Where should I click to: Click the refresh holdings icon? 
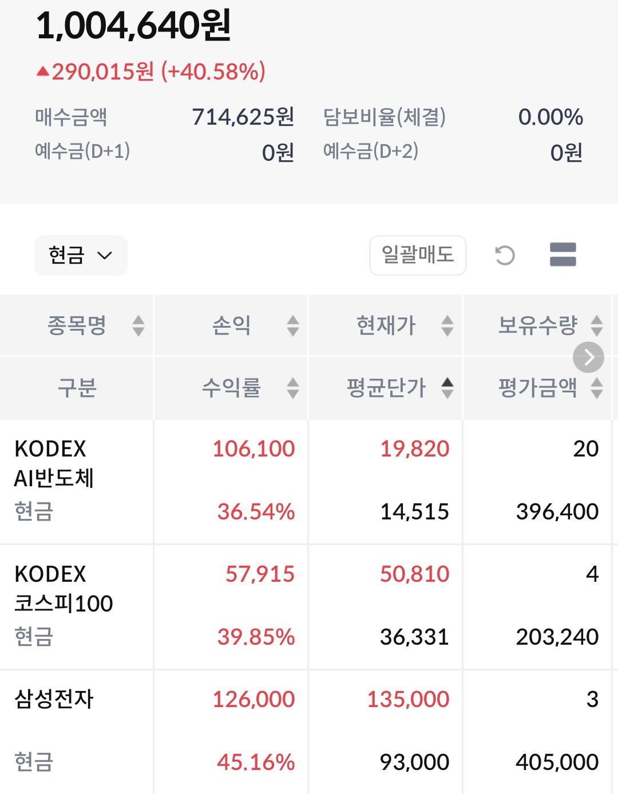505,255
